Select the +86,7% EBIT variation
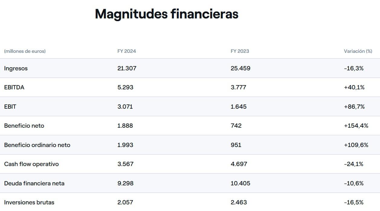The height and width of the screenshot is (211, 380). [354, 107]
